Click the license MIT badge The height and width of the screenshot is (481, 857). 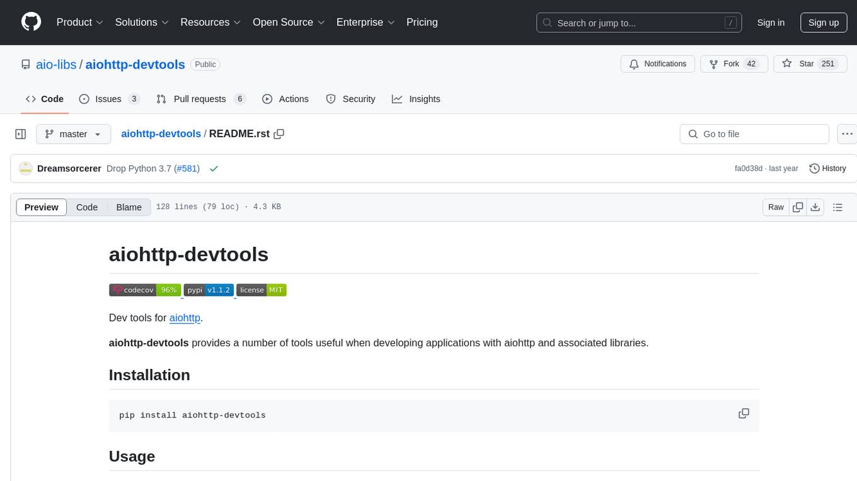262,290
